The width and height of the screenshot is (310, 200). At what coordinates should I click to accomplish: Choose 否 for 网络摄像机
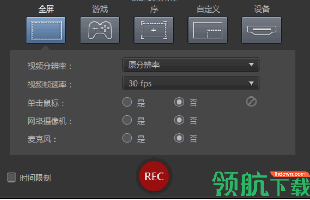(x=179, y=120)
